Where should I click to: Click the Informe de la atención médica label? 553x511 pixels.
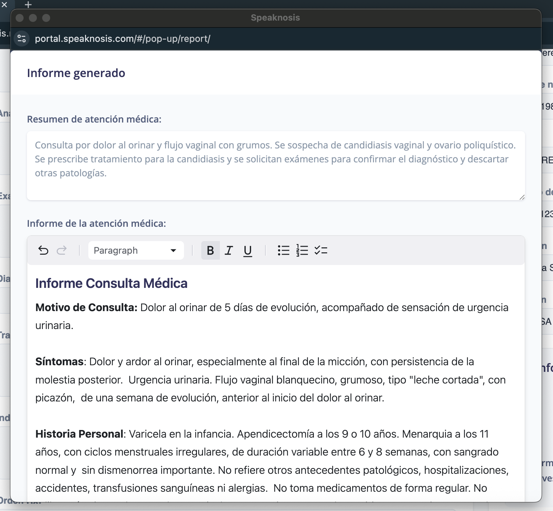click(96, 223)
